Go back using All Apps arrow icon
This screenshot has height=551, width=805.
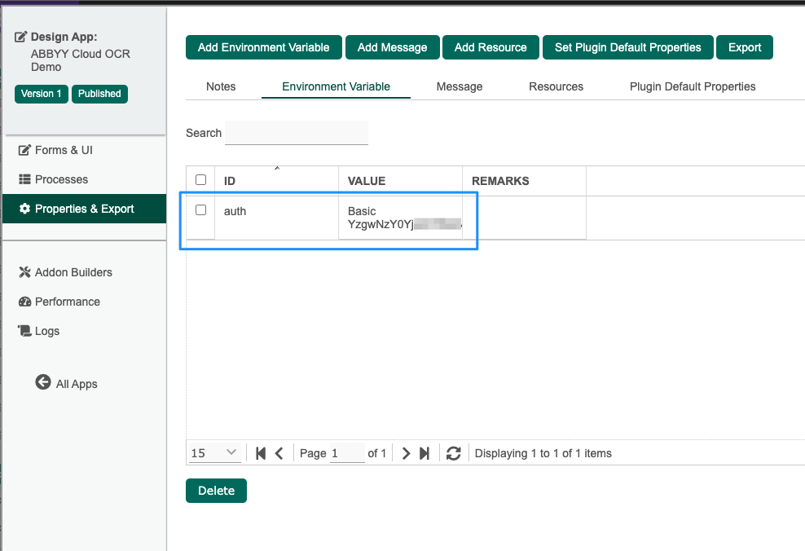click(43, 382)
